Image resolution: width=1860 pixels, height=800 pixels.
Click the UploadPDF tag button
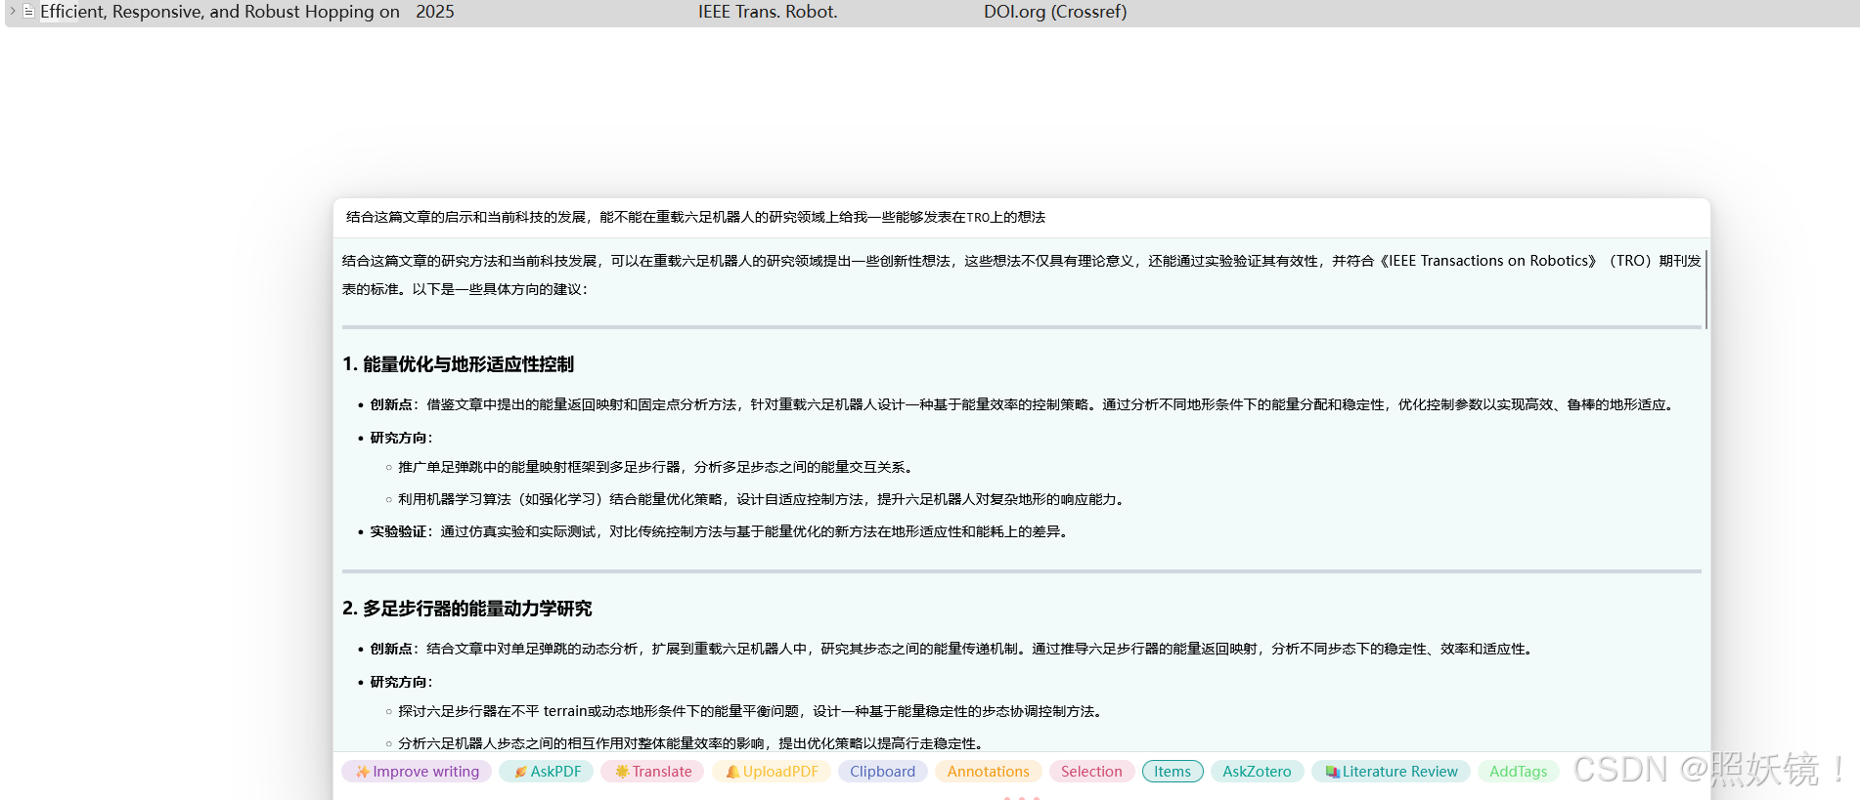[x=772, y=772]
